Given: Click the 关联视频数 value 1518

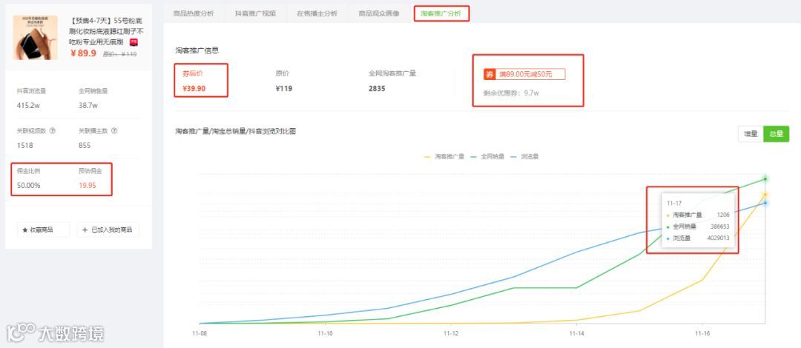Looking at the screenshot, I should tap(24, 145).
